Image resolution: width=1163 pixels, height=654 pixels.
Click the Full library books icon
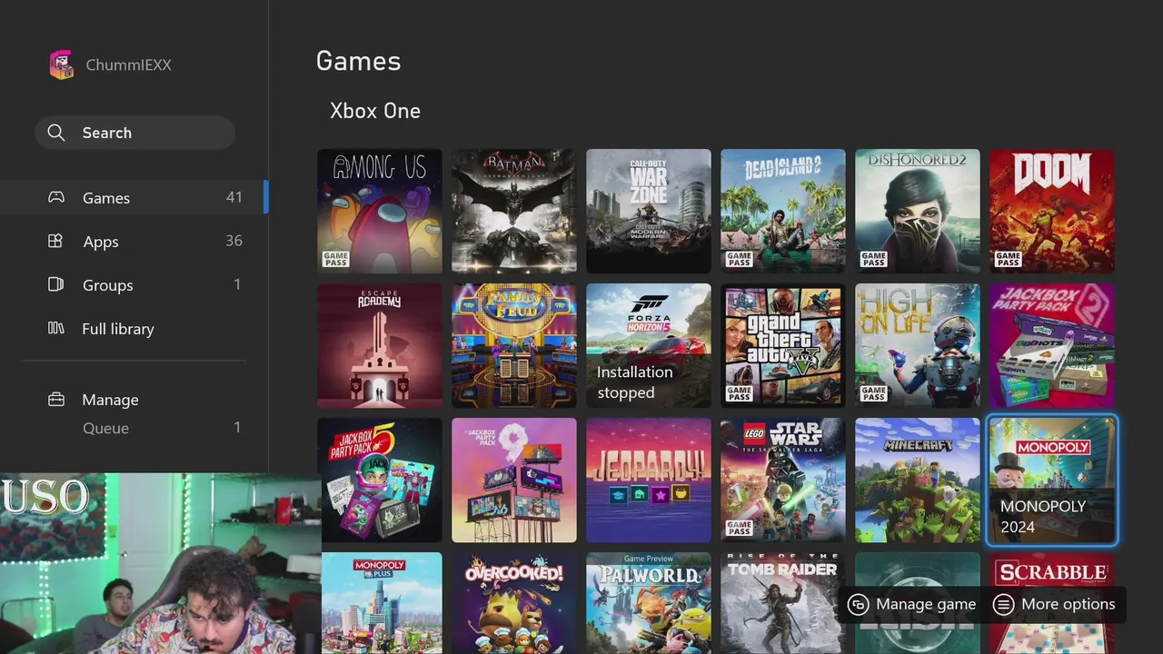tap(55, 328)
